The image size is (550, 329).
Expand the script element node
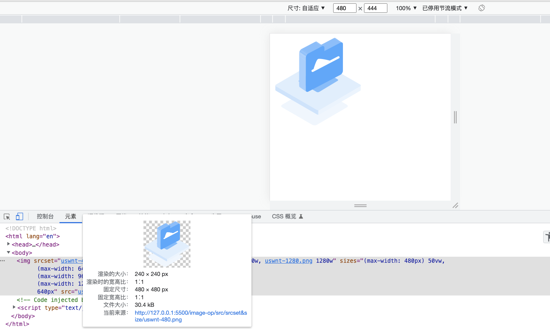[14, 308]
